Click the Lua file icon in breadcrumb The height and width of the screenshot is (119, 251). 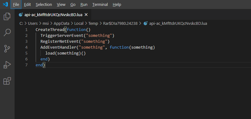[x=145, y=24]
